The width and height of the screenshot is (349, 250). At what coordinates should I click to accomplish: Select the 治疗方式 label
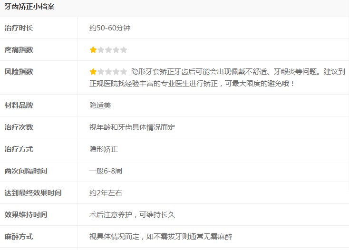19,149
